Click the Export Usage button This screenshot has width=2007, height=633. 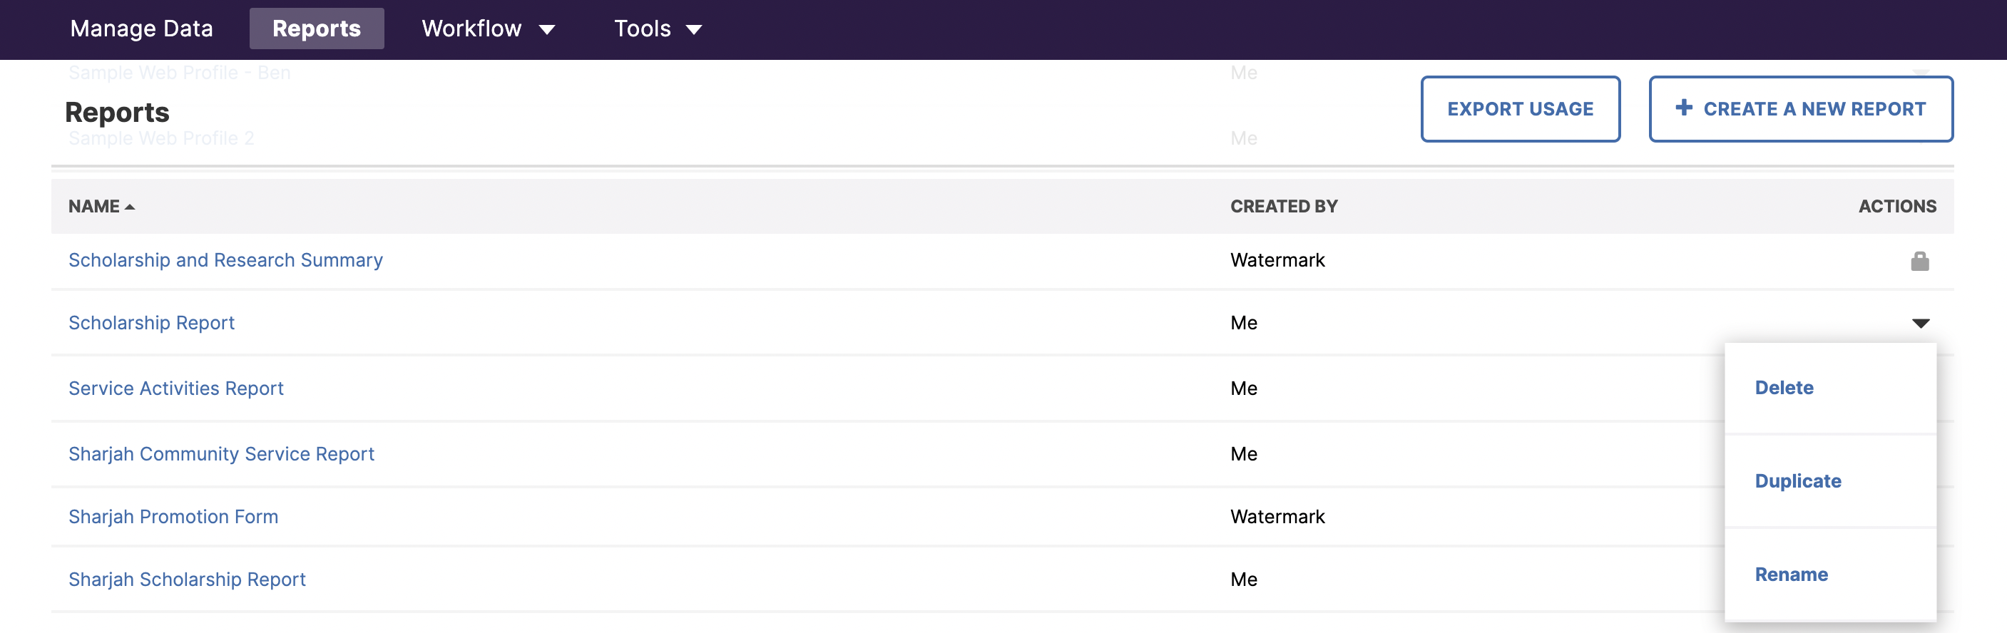click(x=1520, y=109)
